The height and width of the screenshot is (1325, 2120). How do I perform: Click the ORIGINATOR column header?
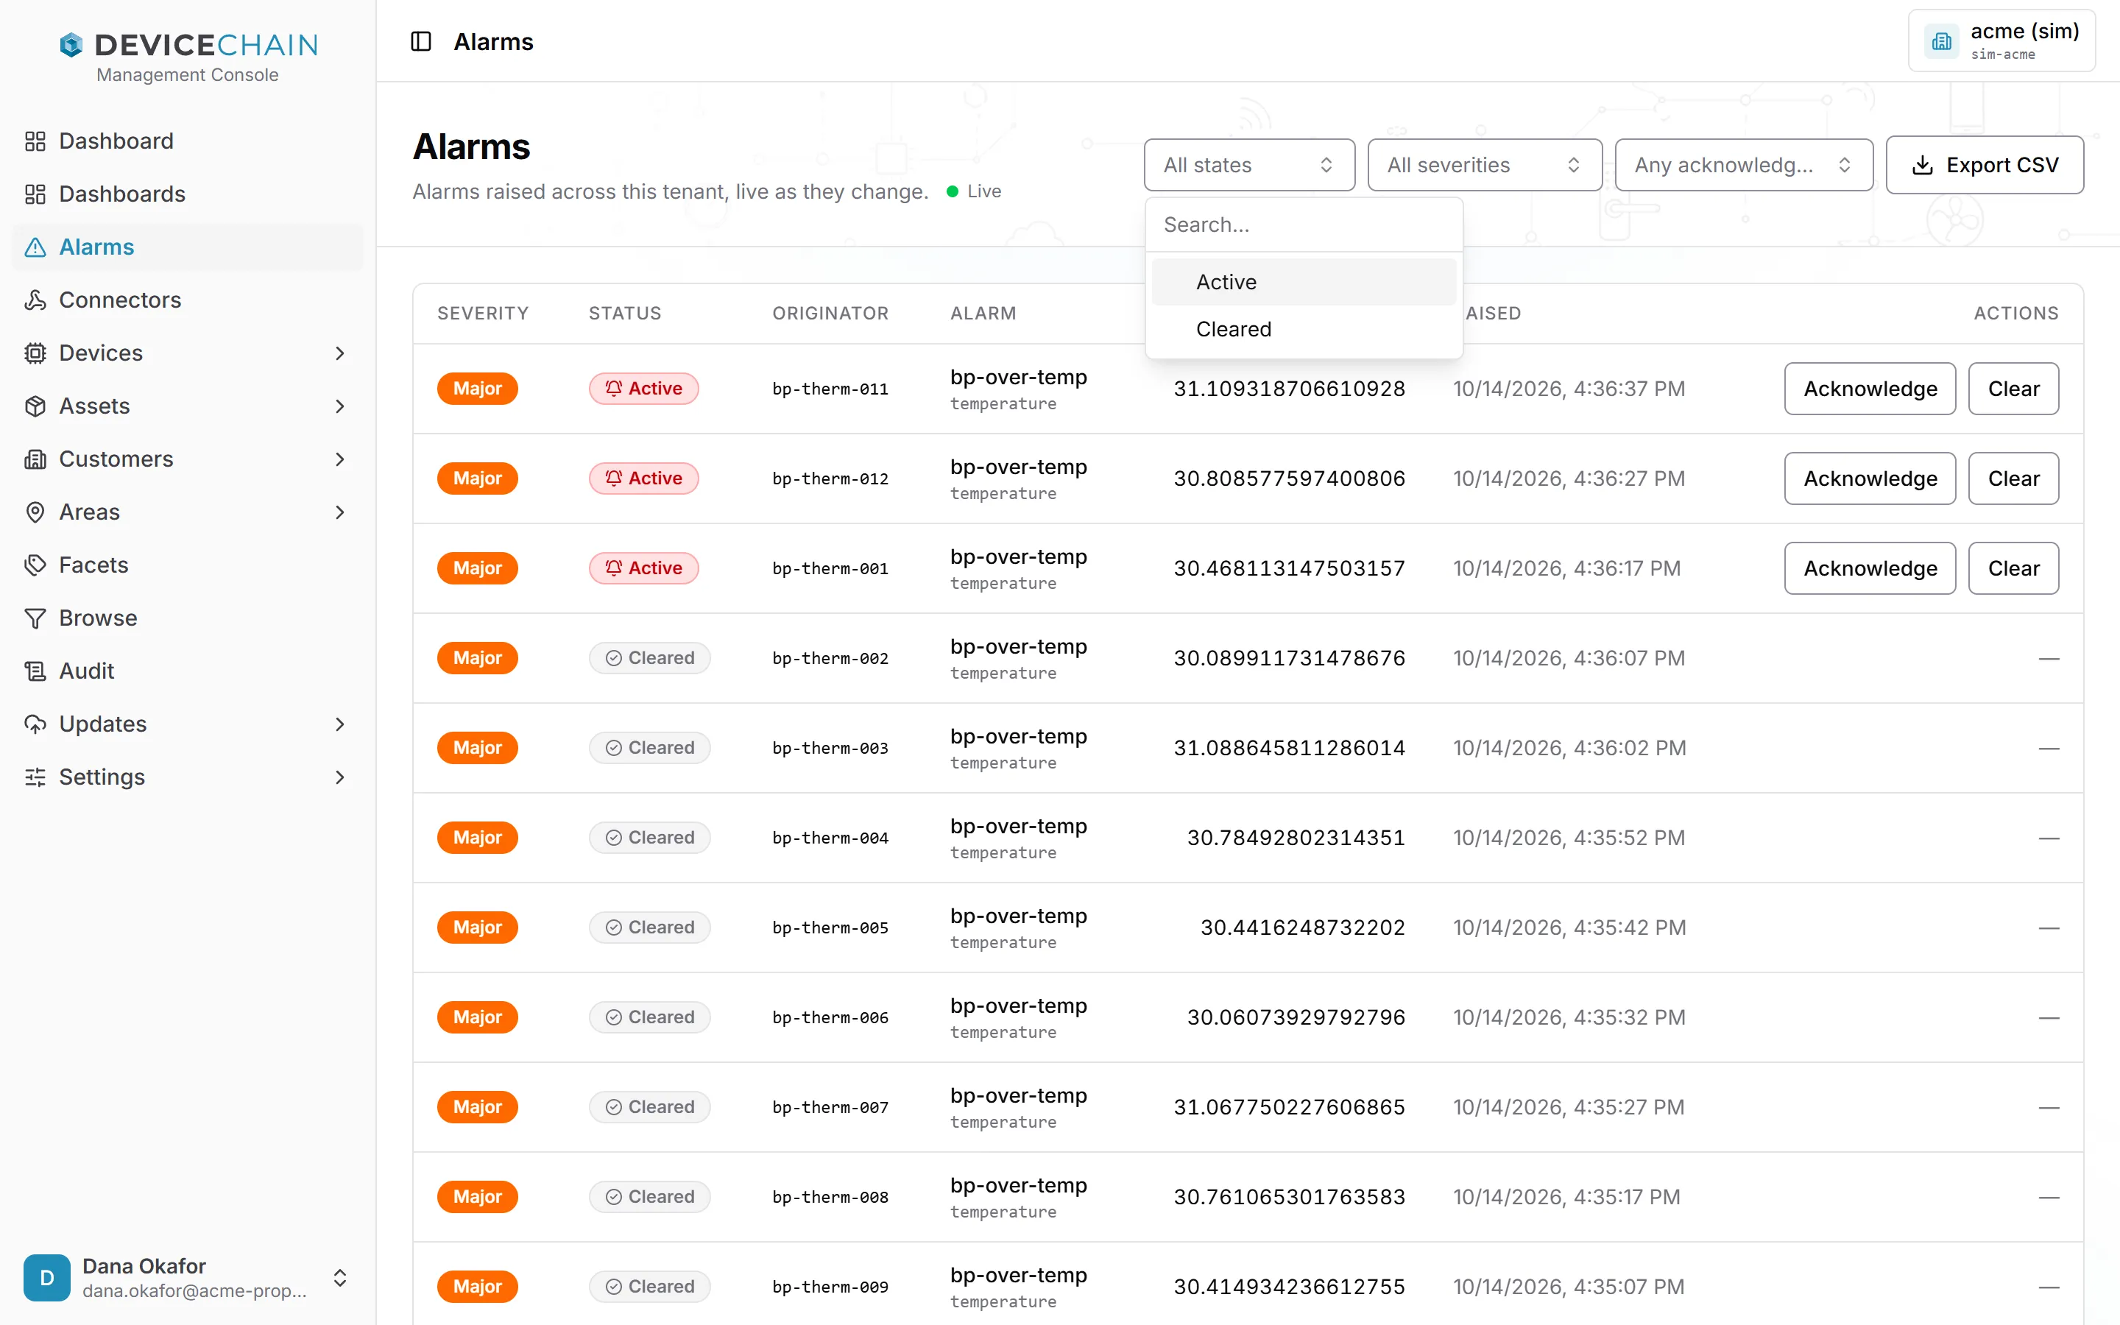coord(830,314)
